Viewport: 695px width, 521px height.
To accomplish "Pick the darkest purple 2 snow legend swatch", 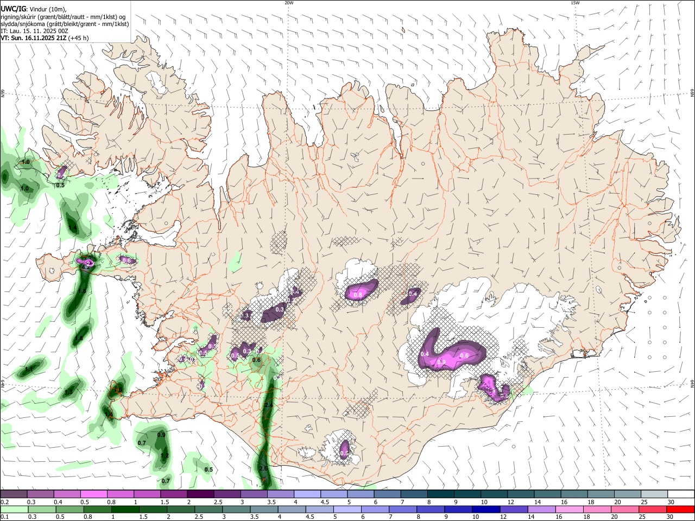I will [200, 494].
